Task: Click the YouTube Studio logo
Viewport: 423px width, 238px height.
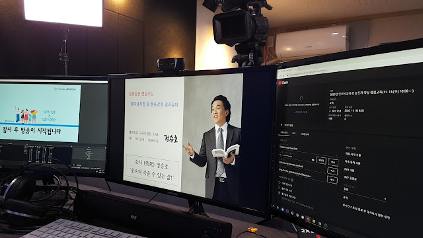Action: (284, 82)
